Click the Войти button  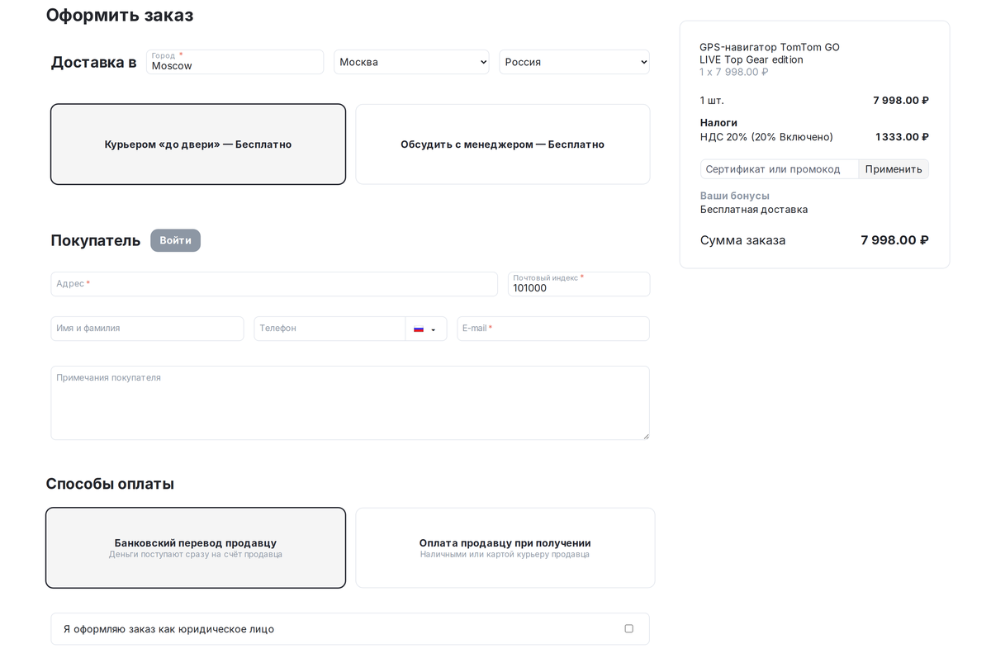[x=175, y=240]
